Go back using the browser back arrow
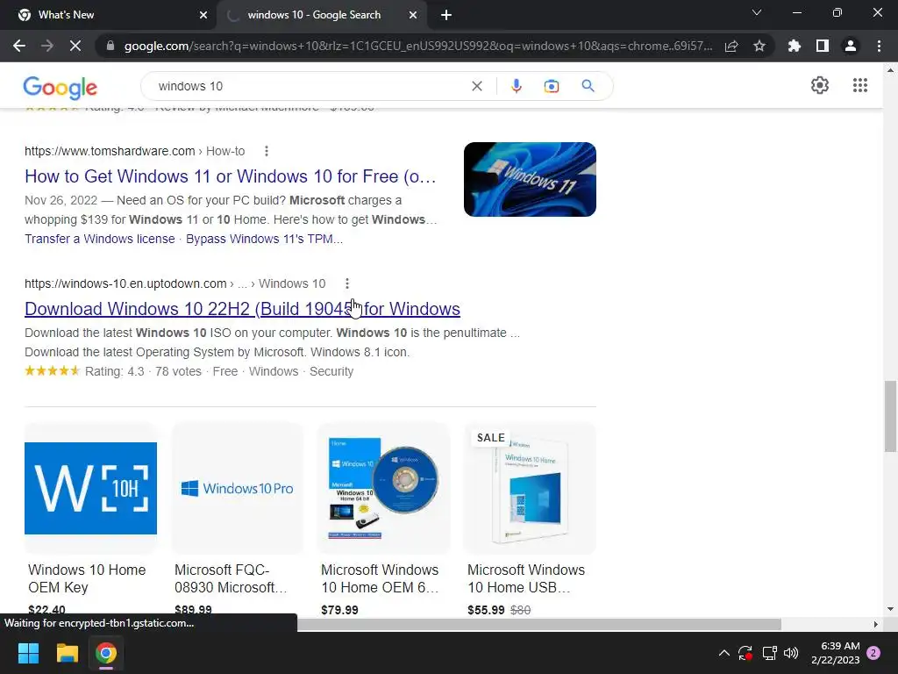Screen dimensions: 898x674 (x=19, y=46)
